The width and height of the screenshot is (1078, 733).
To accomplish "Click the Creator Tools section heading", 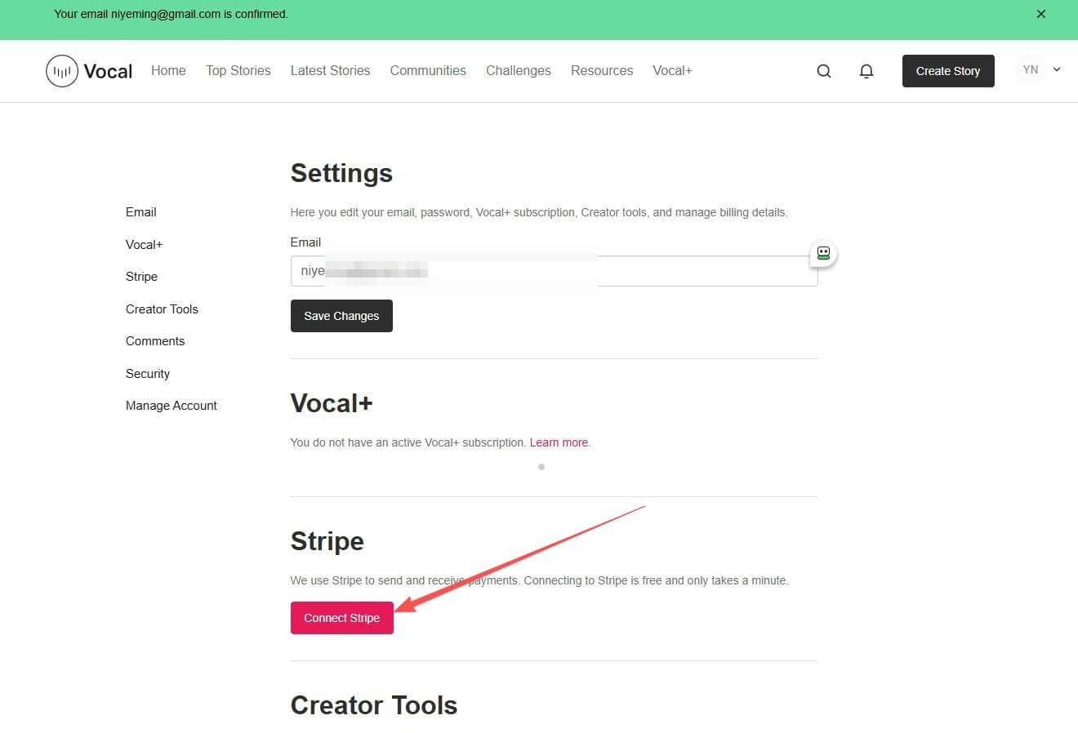I will point(374,705).
